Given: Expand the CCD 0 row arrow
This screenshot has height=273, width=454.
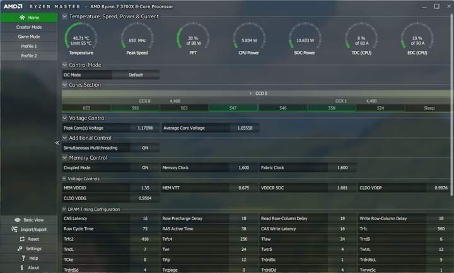Looking at the screenshot, I should coord(250,93).
